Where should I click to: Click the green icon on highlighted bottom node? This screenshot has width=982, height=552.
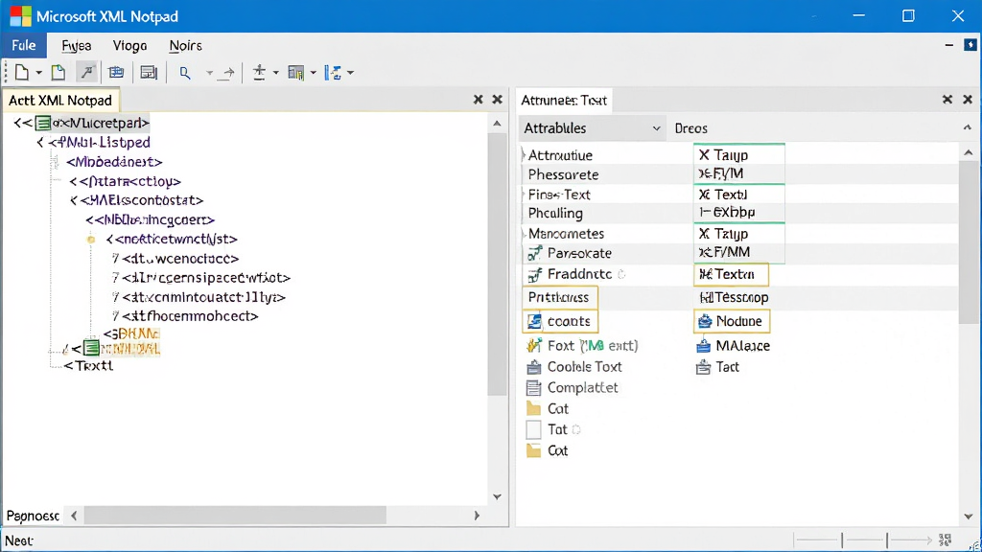[91, 348]
